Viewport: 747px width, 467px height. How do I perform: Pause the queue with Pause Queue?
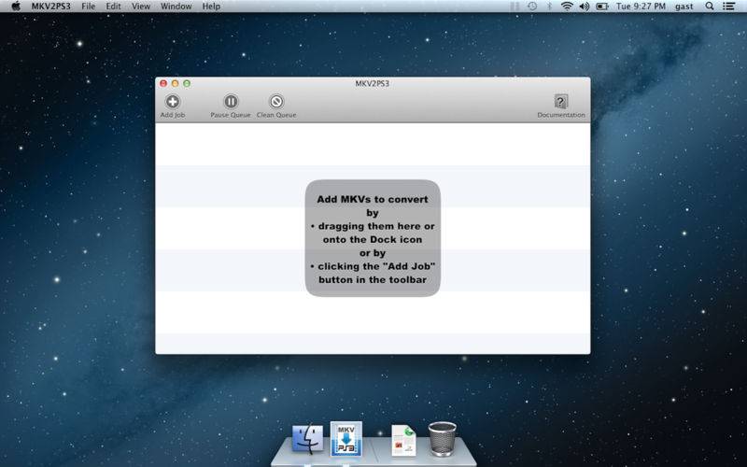click(x=231, y=102)
